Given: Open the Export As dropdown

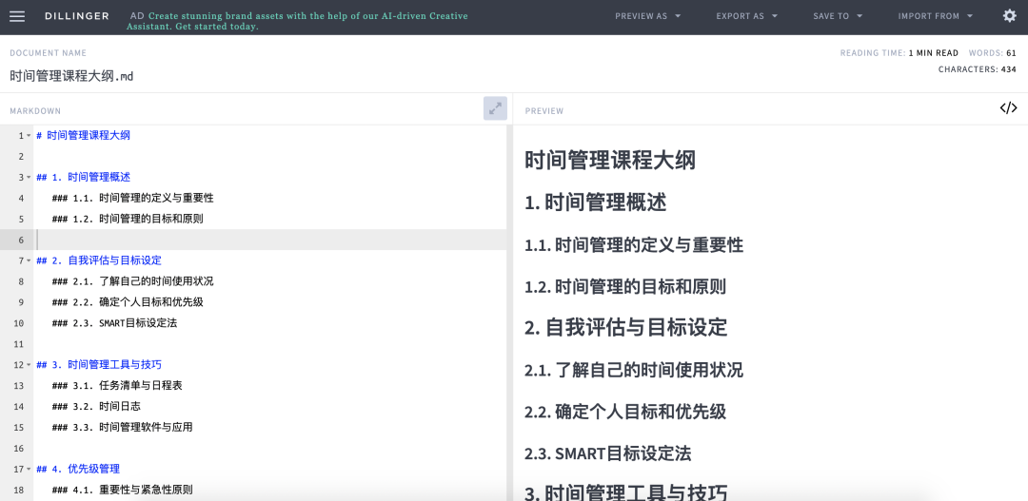Looking at the screenshot, I should [x=747, y=16].
